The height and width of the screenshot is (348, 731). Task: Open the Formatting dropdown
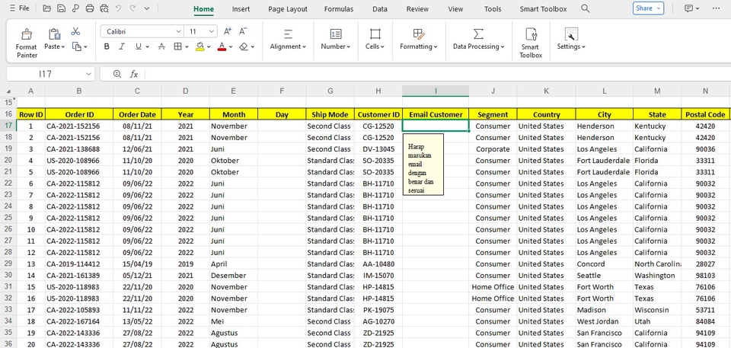419,39
